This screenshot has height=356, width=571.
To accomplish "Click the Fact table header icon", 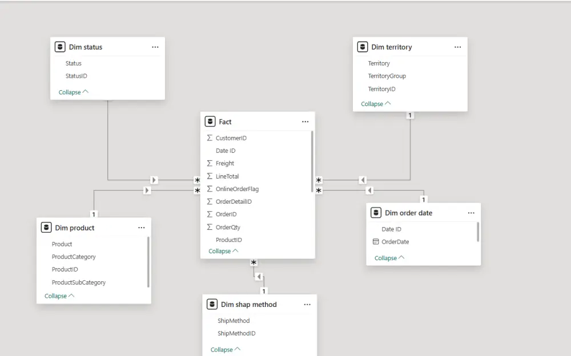I will click(209, 121).
